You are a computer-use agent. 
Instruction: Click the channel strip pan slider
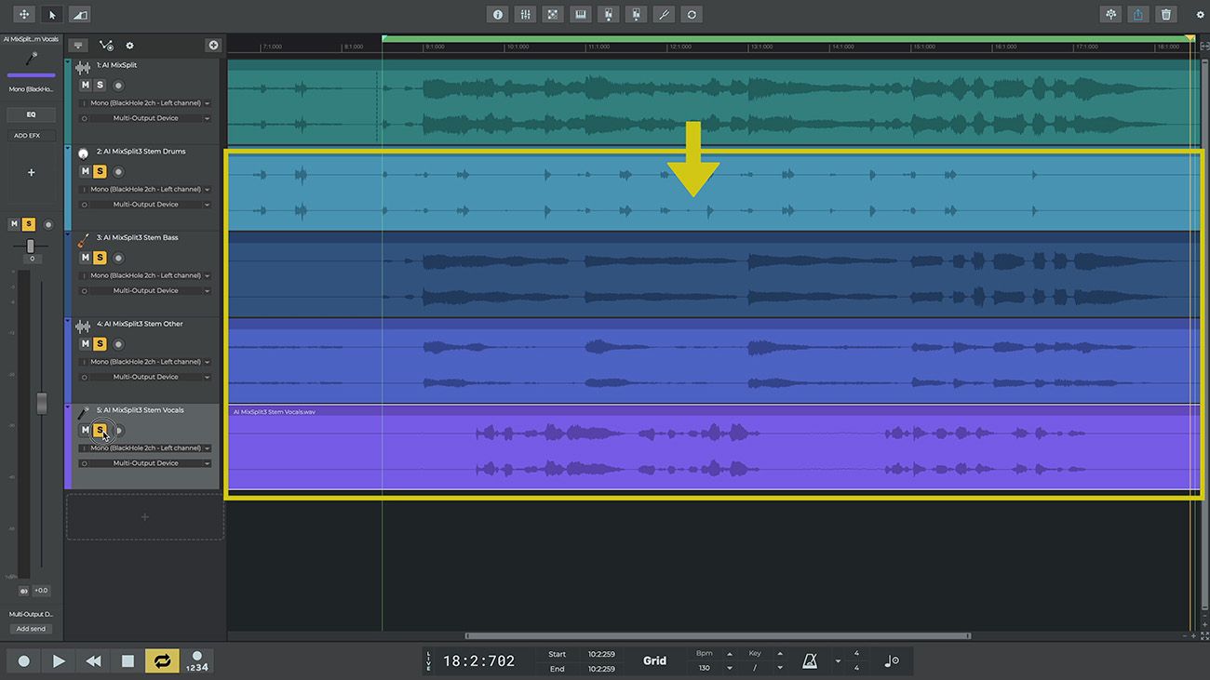(31, 246)
